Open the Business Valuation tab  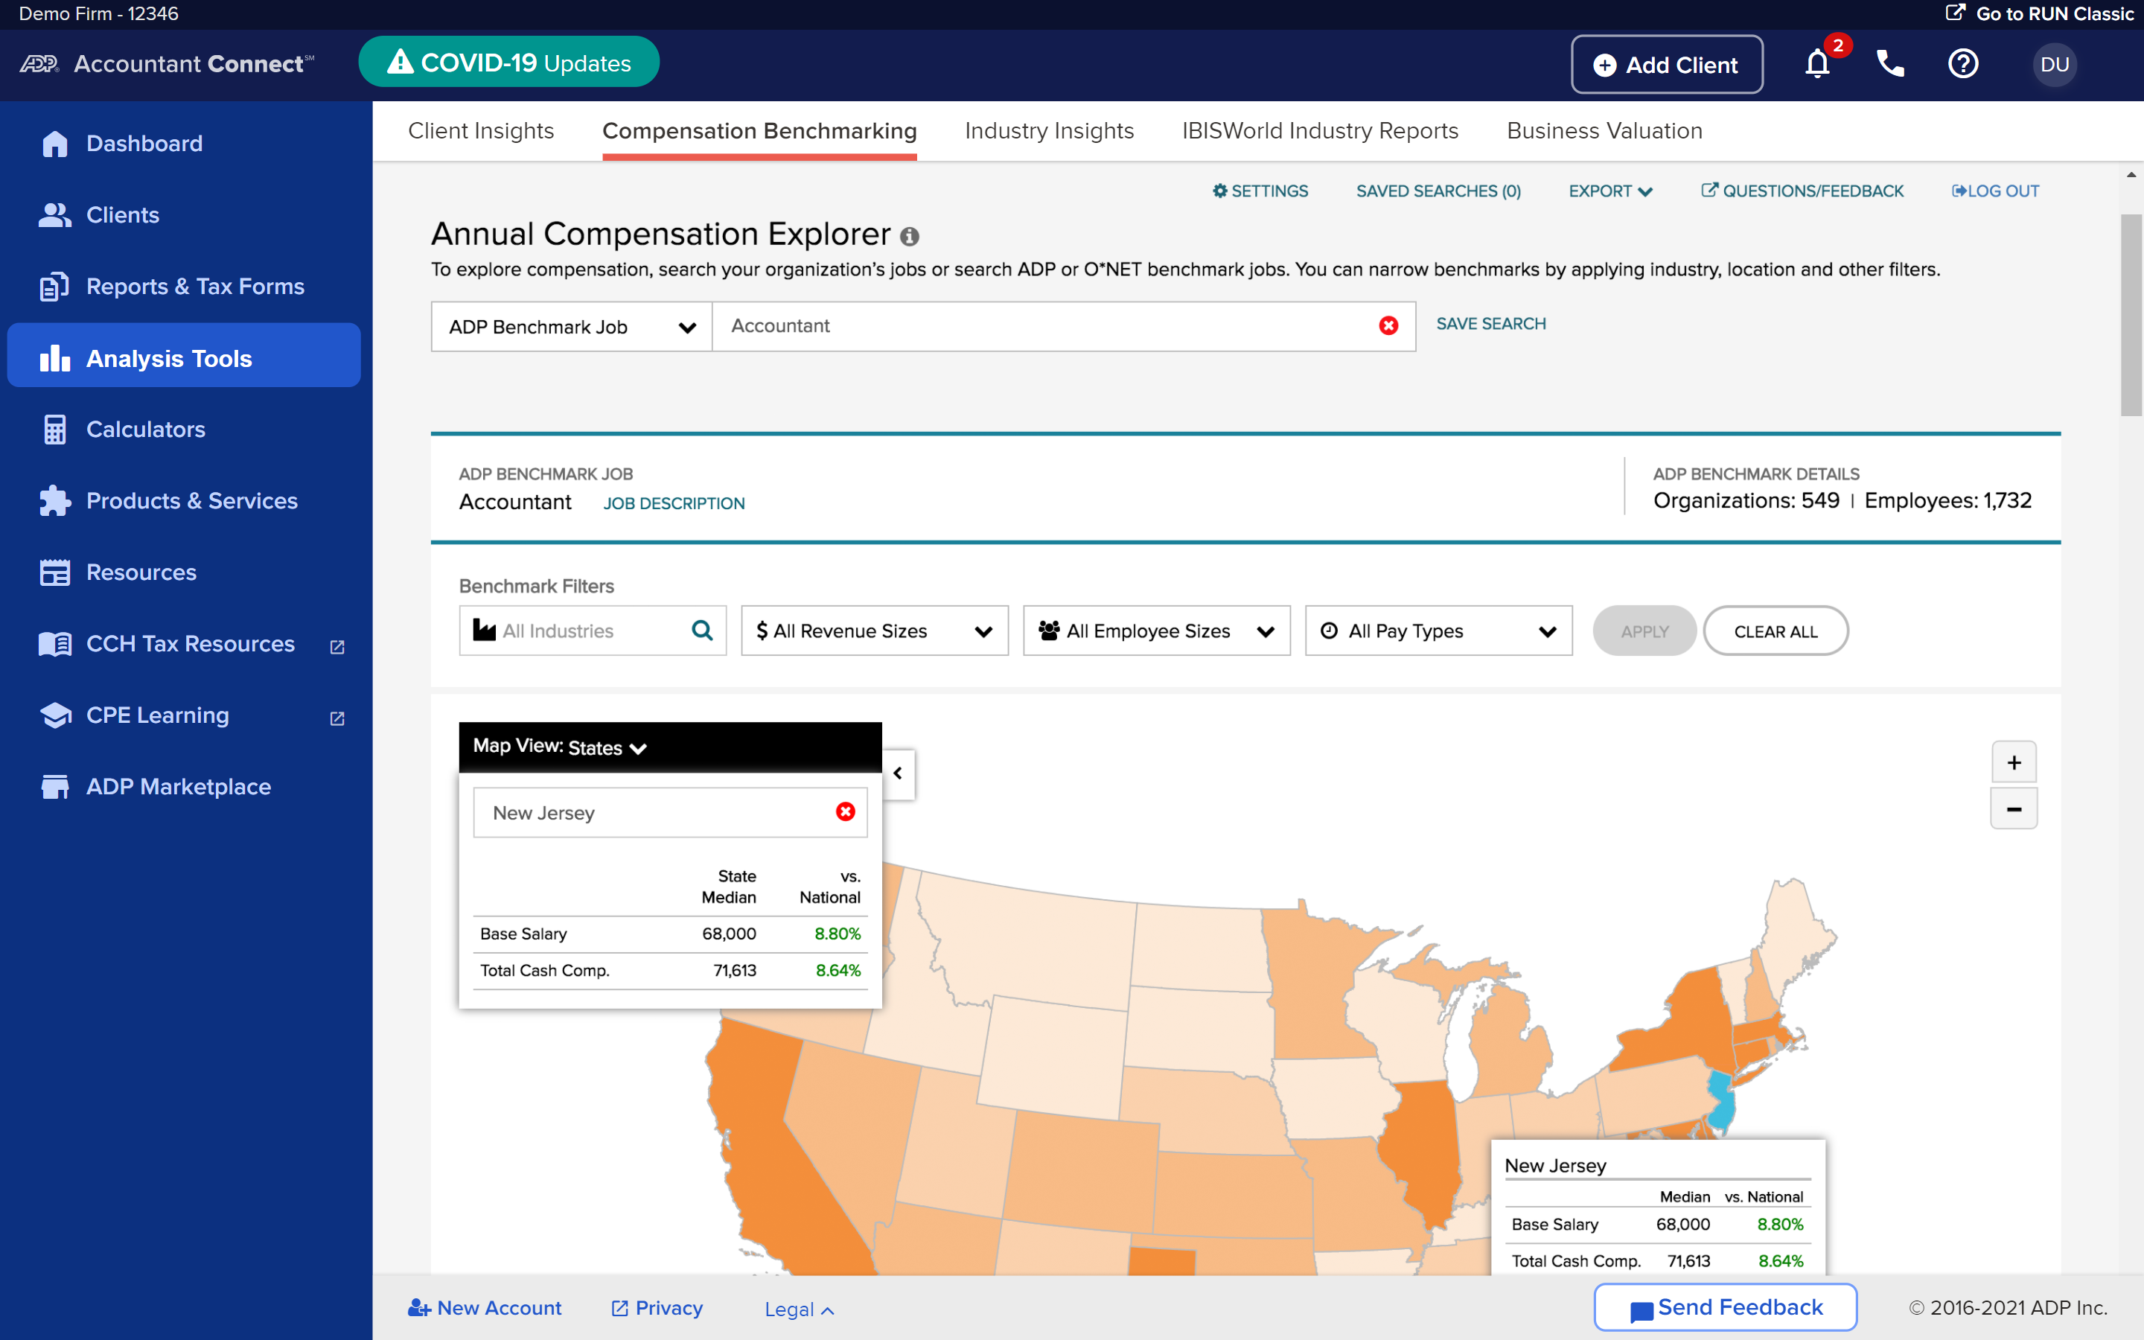(1604, 131)
